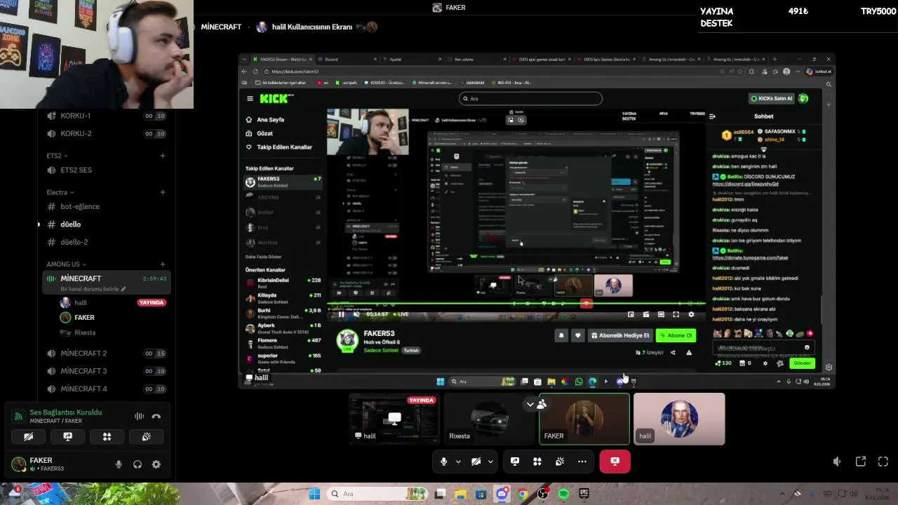Screen dimensions: 898x505
Task: Open soundboard in voice panel
Action: [x=146, y=436]
